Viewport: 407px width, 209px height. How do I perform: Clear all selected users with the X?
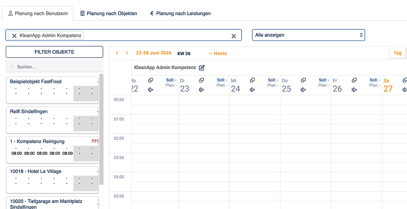pyautogui.click(x=233, y=36)
